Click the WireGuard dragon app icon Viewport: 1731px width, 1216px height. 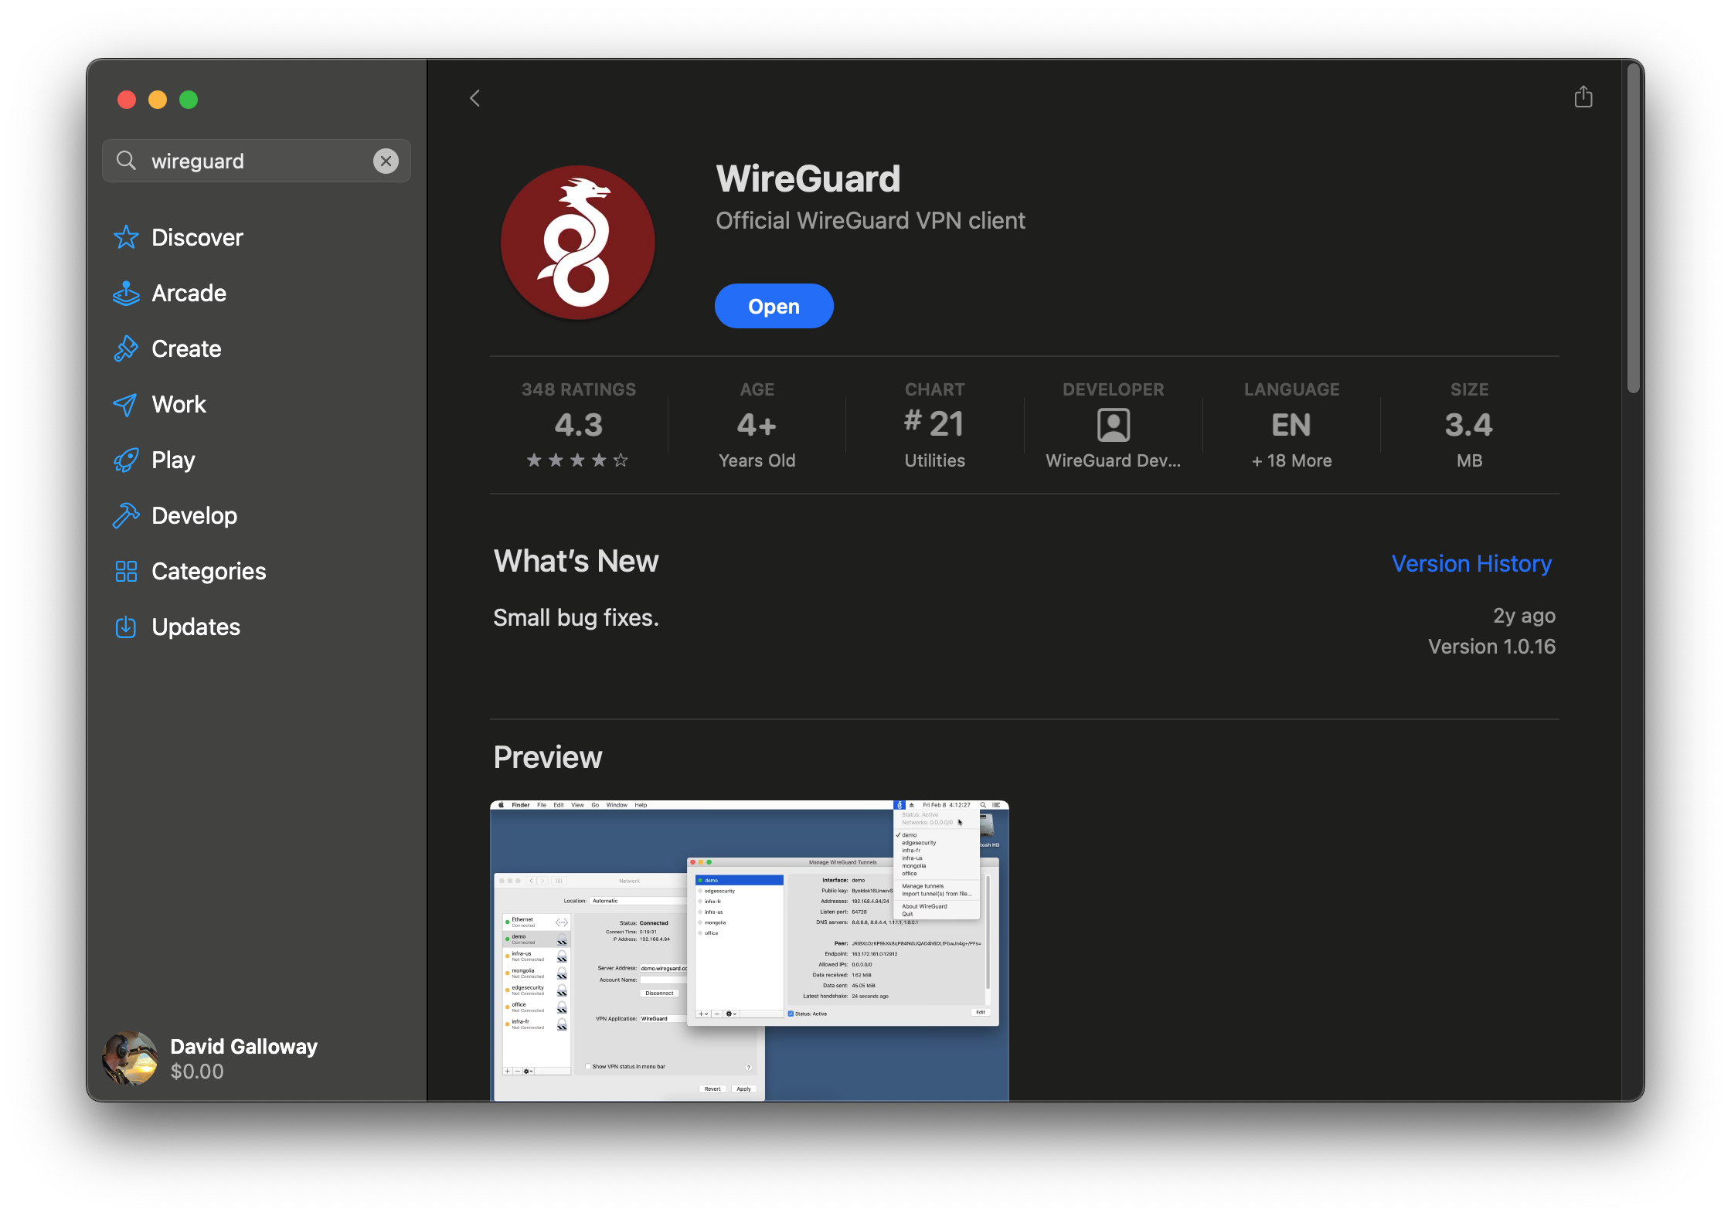tap(578, 243)
